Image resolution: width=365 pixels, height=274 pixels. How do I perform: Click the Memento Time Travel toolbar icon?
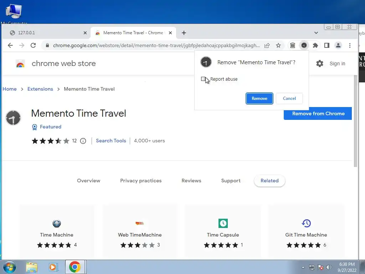(x=304, y=45)
